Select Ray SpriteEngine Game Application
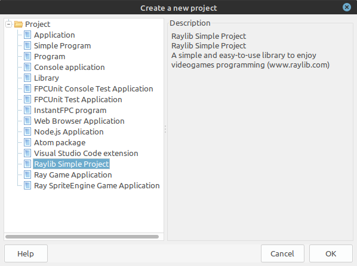The height and width of the screenshot is (266, 357). 97,185
